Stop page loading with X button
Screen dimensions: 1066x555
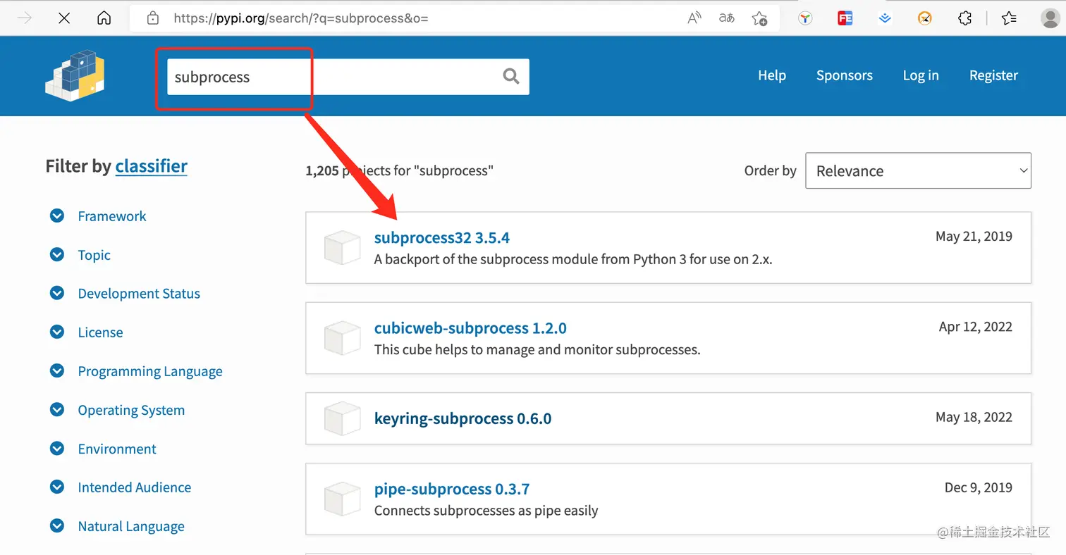(x=64, y=18)
